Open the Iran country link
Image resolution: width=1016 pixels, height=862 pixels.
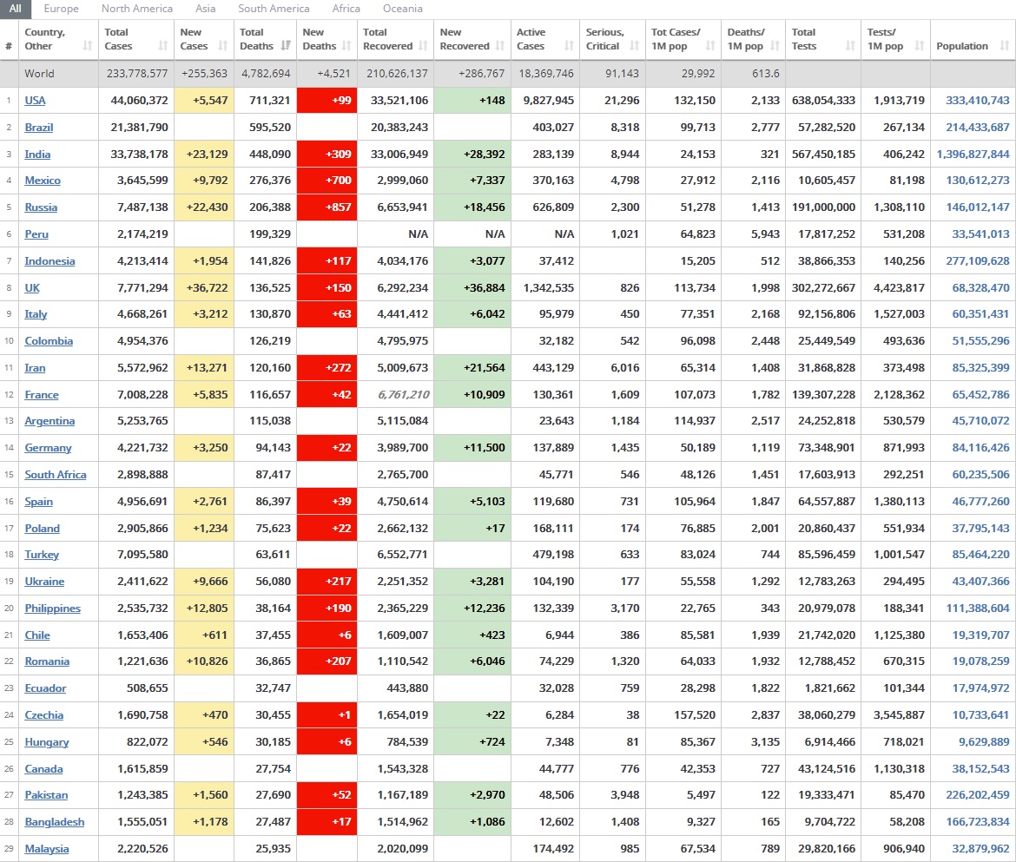[35, 368]
